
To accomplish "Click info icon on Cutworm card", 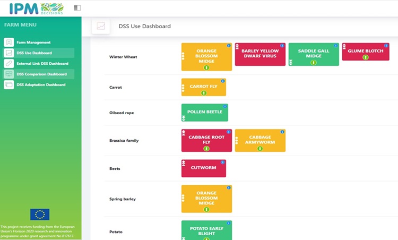I will click(223, 162).
